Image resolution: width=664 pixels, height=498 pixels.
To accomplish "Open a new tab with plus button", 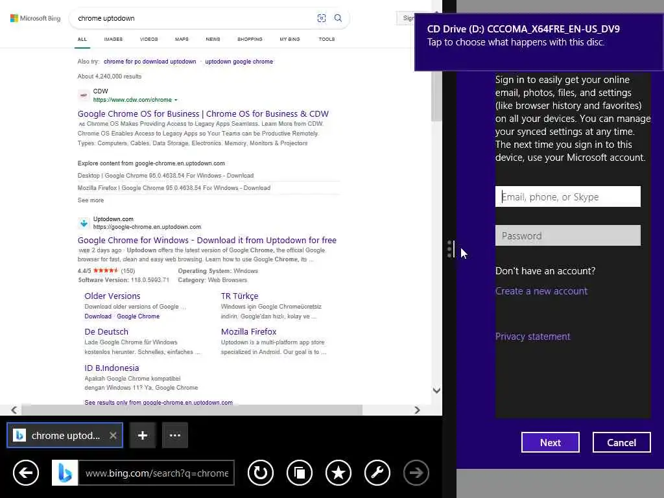I will pos(143,435).
